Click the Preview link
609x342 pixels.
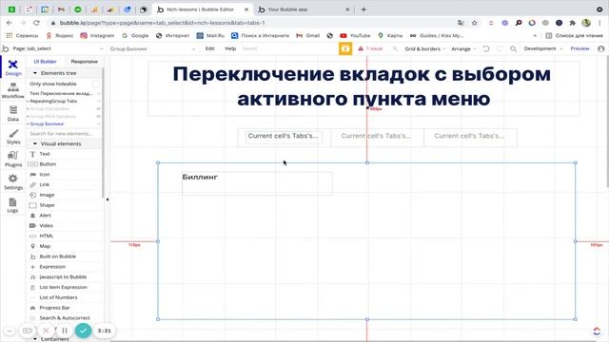580,48
